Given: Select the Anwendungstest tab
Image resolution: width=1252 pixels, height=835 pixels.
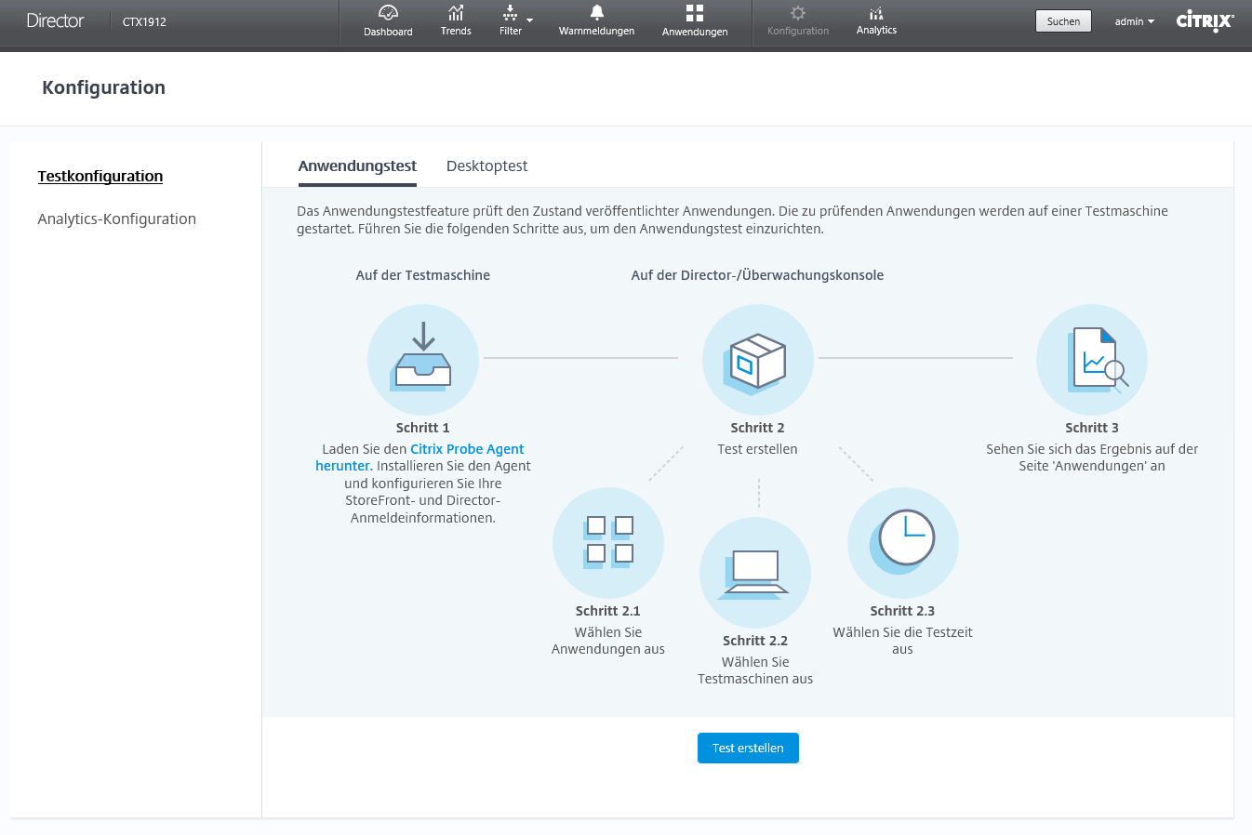Looking at the screenshot, I should (x=357, y=166).
